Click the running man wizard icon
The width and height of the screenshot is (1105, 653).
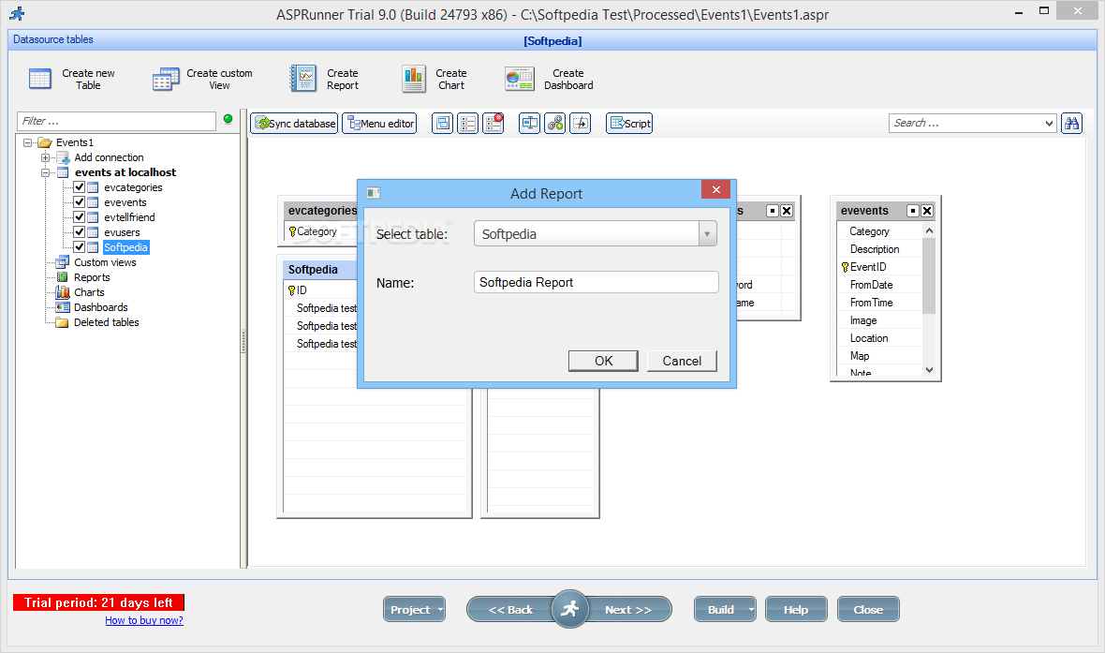569,609
